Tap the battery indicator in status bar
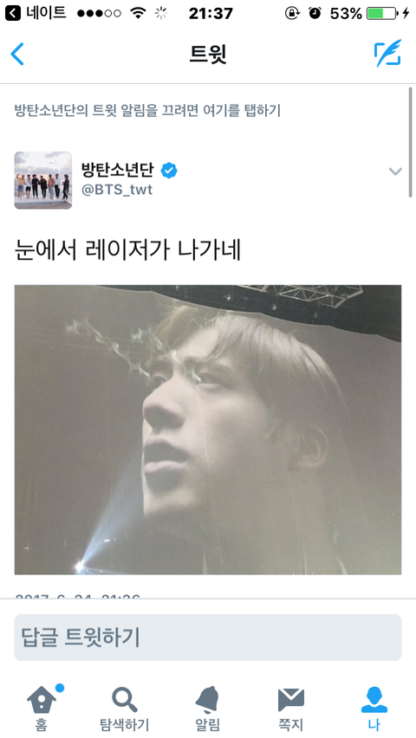Screen dimensions: 416x738 coord(381,14)
